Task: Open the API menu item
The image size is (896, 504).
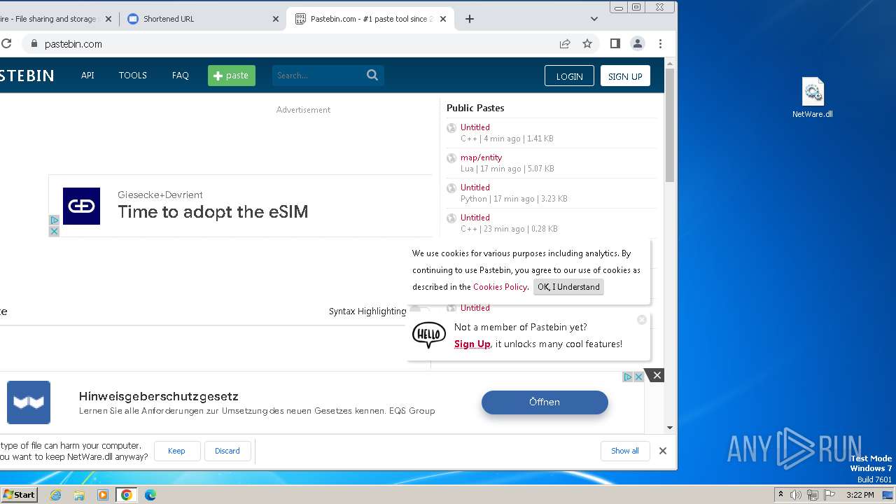Action: [x=87, y=76]
